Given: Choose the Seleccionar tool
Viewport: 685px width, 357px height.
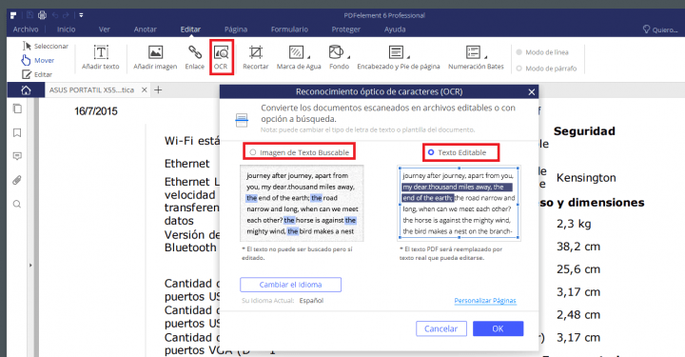Looking at the screenshot, I should coord(46,46).
